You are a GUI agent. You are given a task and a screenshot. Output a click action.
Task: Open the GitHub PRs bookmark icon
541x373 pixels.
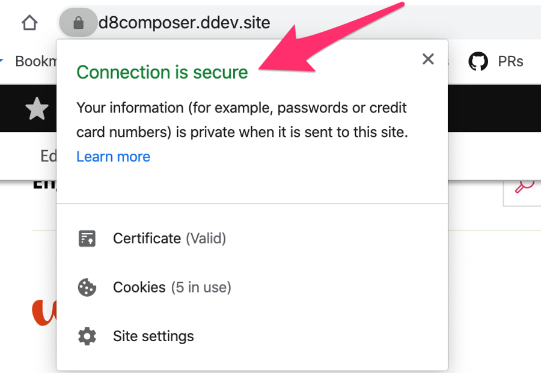tap(478, 60)
